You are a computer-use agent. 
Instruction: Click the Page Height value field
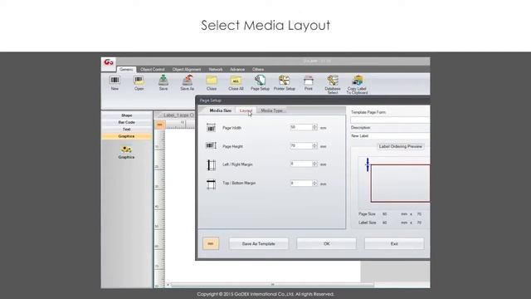(x=301, y=146)
